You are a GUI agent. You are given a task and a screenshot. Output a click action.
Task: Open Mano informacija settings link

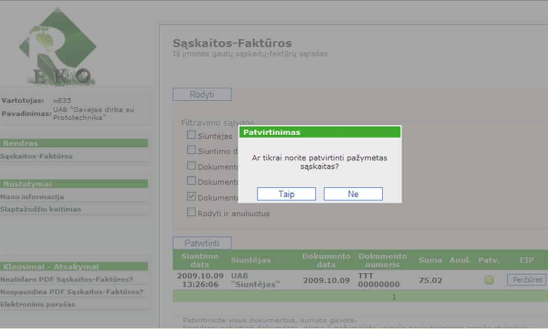tap(32, 197)
